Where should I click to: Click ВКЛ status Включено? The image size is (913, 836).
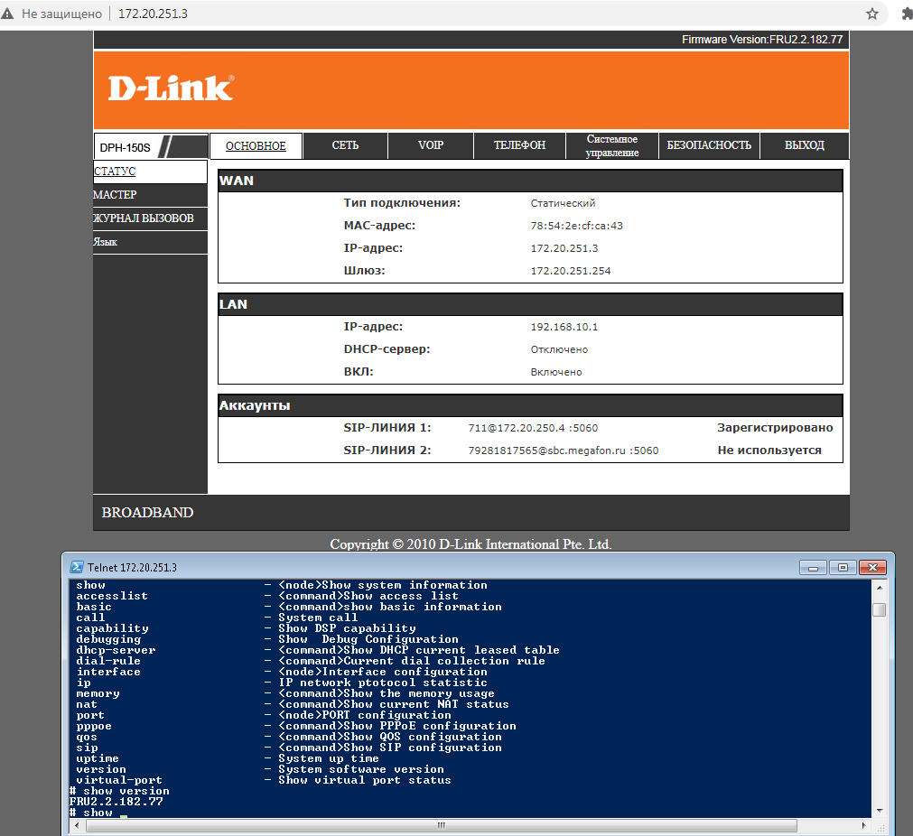[x=555, y=373]
